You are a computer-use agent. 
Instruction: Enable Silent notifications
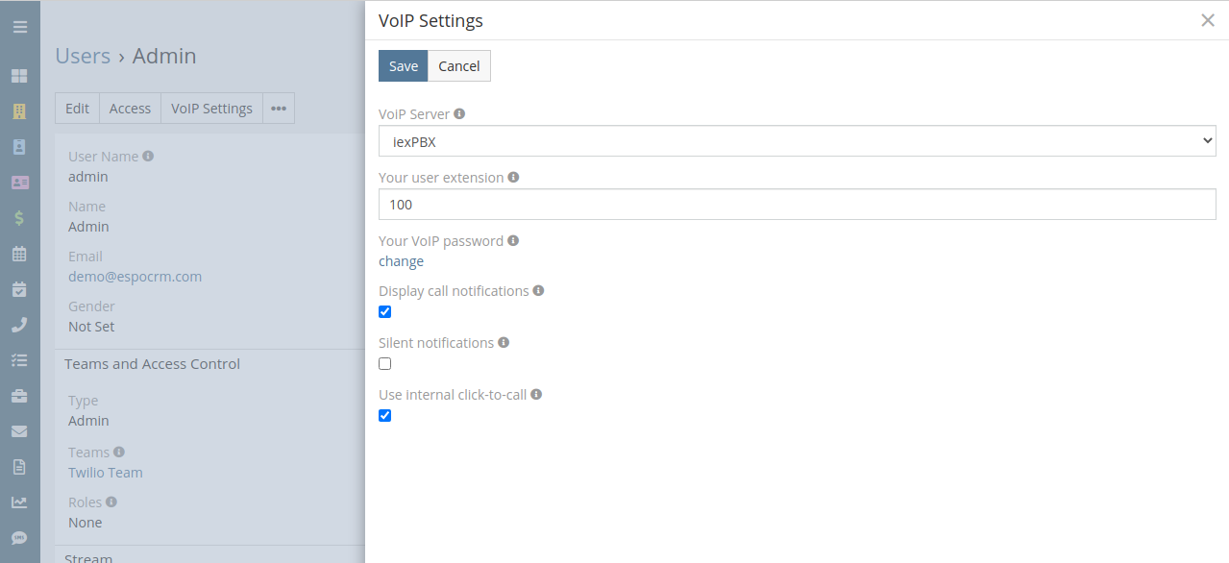384,363
